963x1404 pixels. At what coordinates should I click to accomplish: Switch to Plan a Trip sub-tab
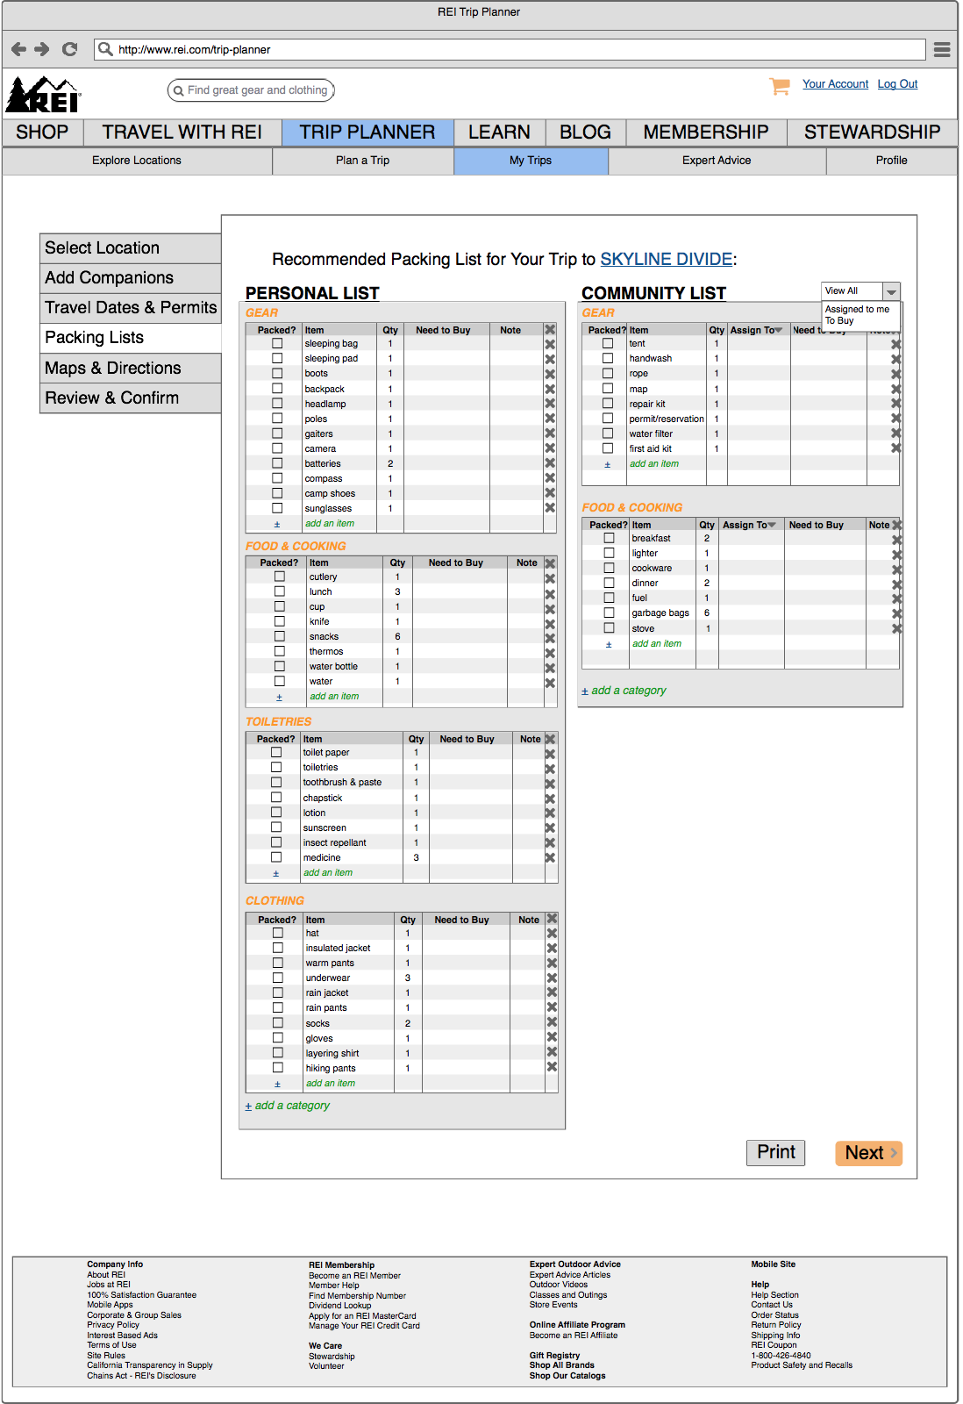click(363, 161)
